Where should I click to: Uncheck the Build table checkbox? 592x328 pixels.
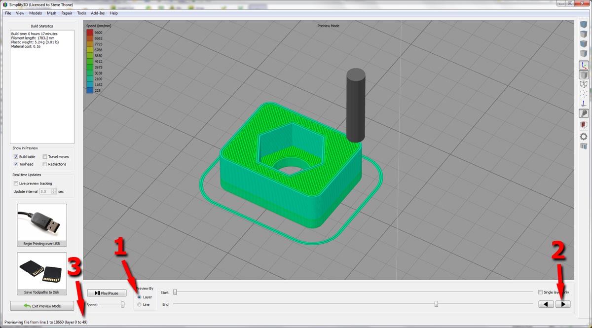pos(16,157)
